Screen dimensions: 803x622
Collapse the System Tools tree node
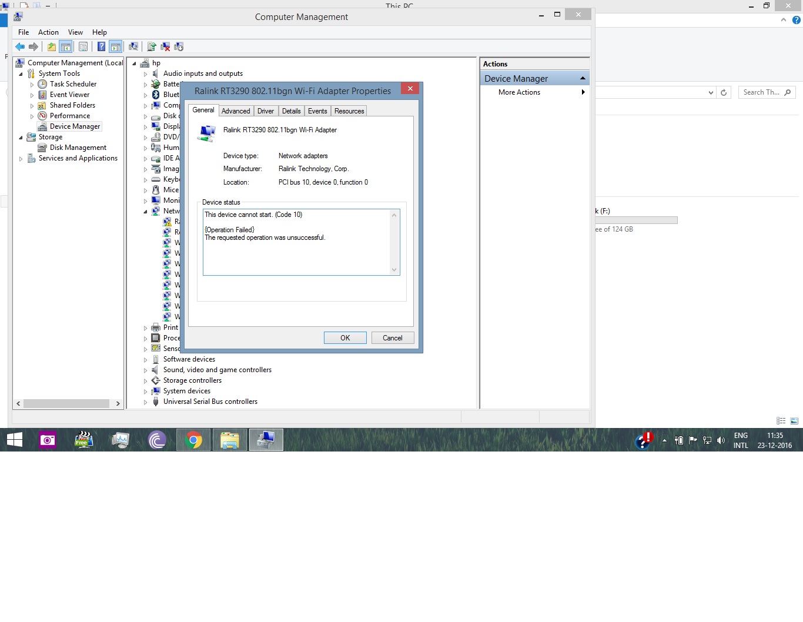[21, 74]
